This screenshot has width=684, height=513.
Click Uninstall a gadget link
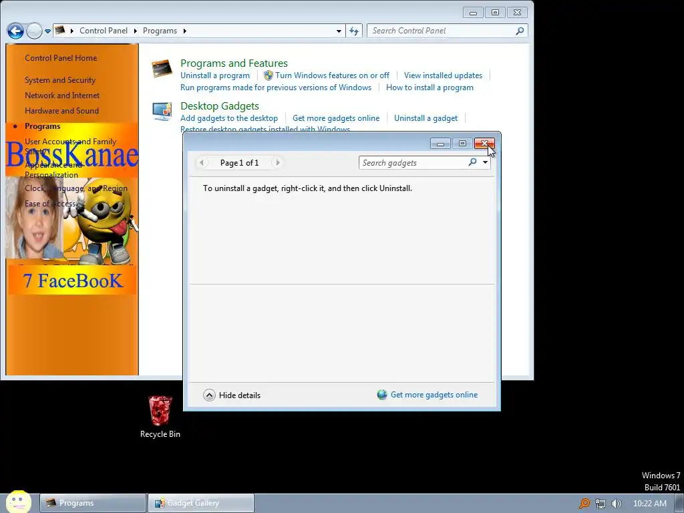point(425,118)
